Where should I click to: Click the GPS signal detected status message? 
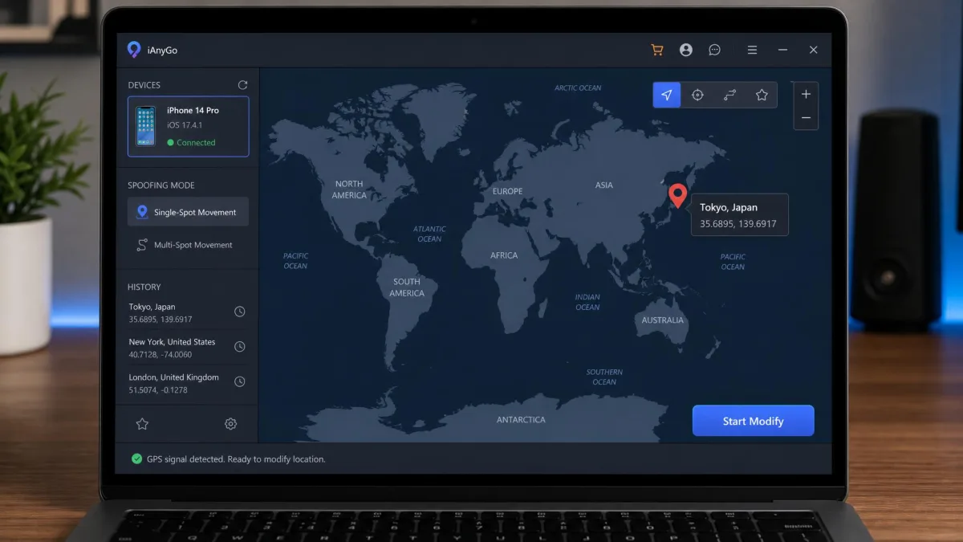click(x=236, y=459)
